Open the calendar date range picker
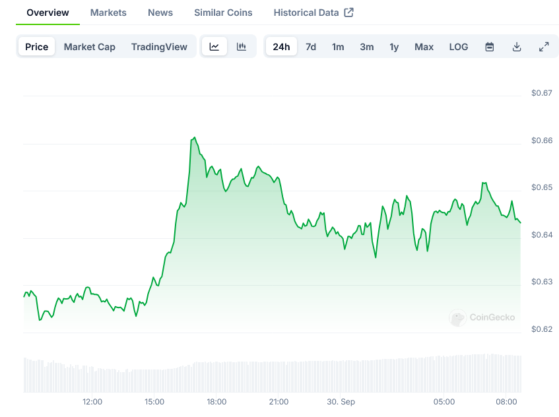This screenshot has width=559, height=417. pos(490,47)
